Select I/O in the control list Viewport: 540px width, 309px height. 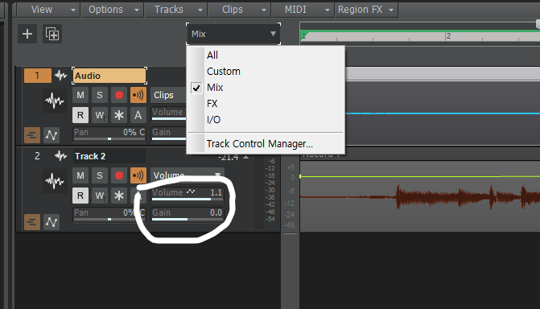pos(266,120)
